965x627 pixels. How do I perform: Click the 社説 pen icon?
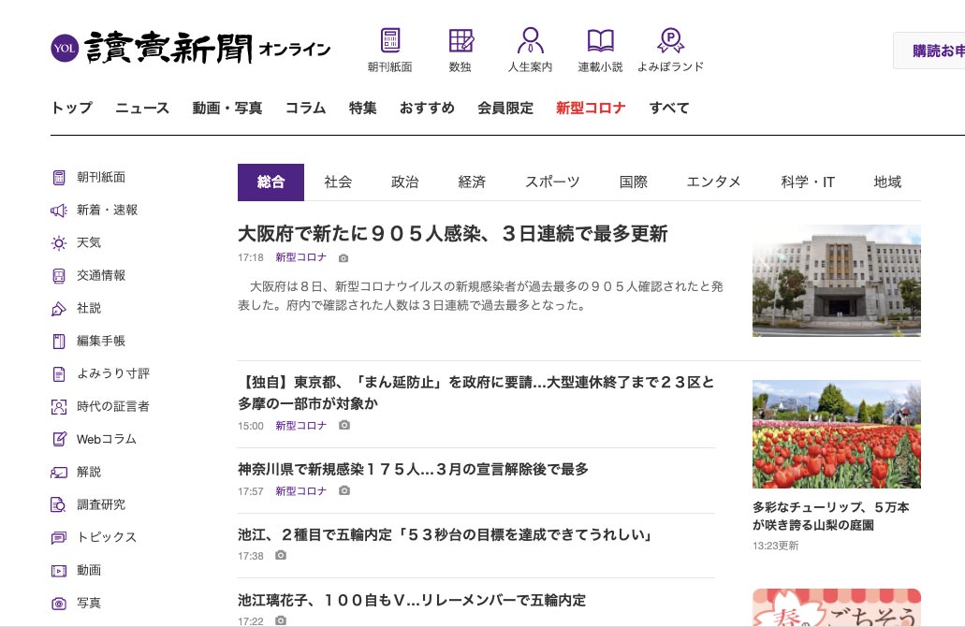pyautogui.click(x=59, y=308)
